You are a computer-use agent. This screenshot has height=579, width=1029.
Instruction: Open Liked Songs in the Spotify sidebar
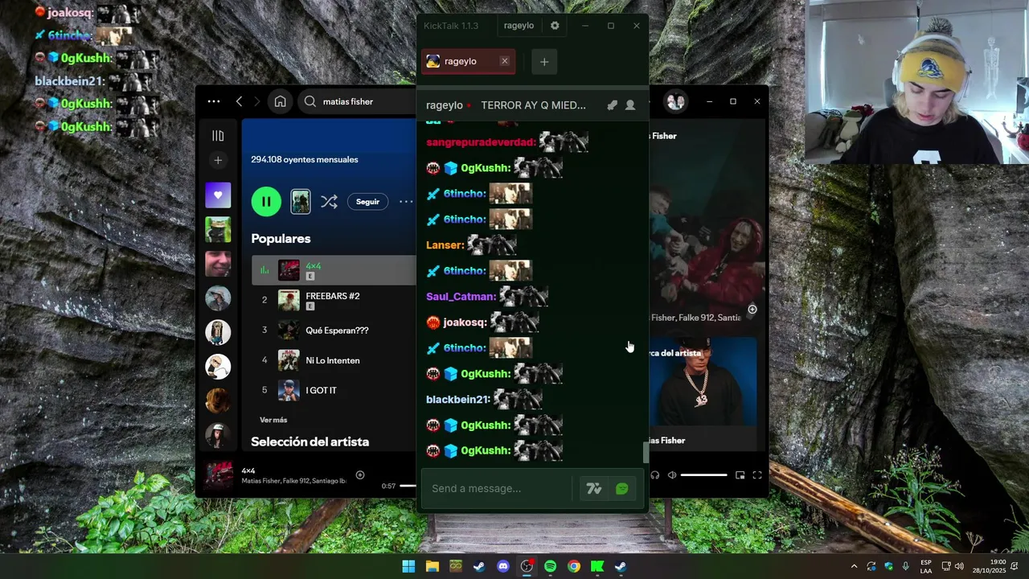218,195
